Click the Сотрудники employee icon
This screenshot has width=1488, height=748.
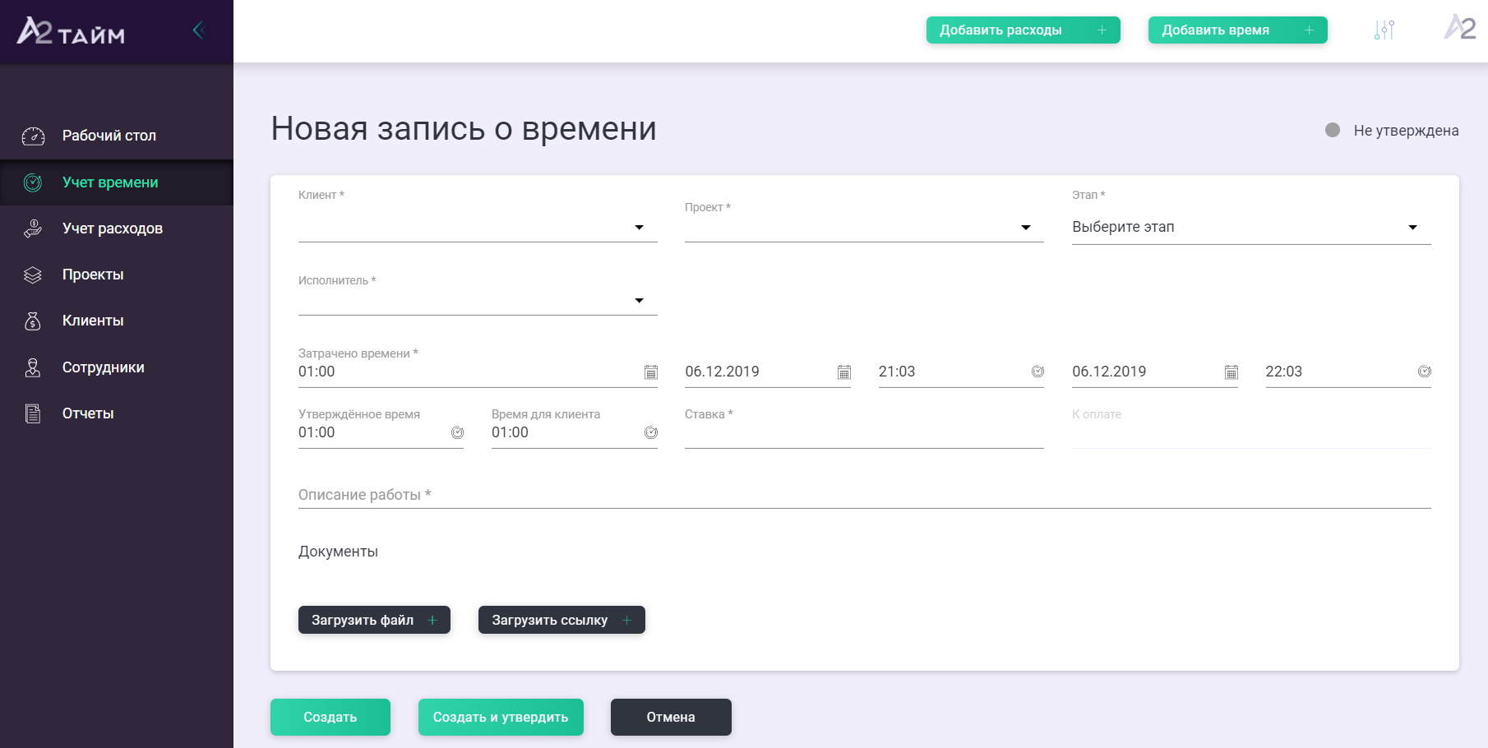(x=33, y=367)
